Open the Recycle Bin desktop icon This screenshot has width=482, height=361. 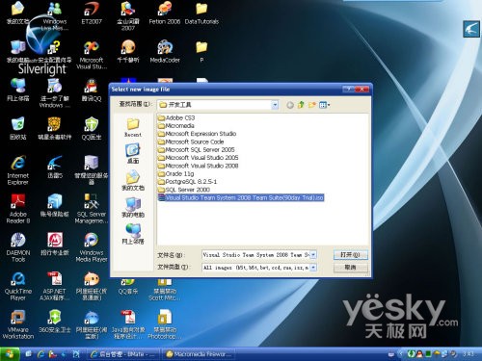(x=18, y=128)
